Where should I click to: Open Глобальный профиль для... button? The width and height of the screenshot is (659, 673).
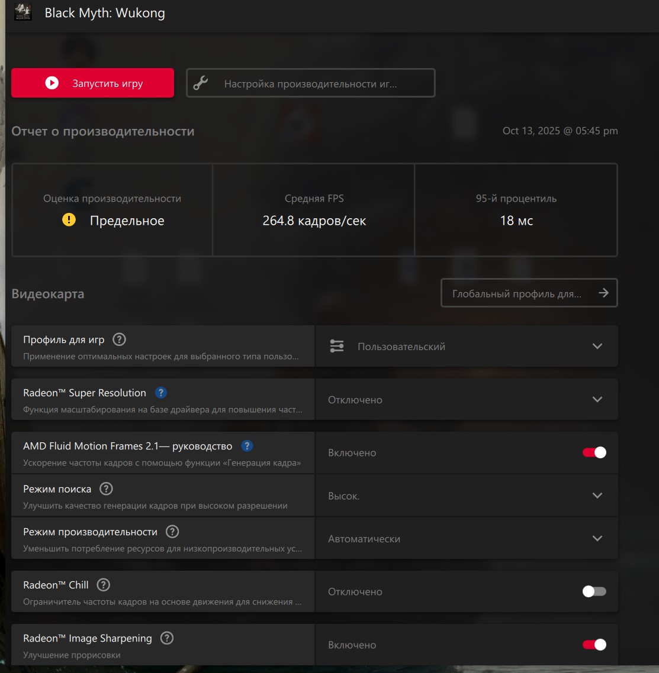[529, 293]
